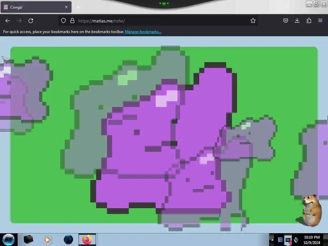Click the Manage bookmarks link
The width and height of the screenshot is (328, 246).
pos(143,32)
